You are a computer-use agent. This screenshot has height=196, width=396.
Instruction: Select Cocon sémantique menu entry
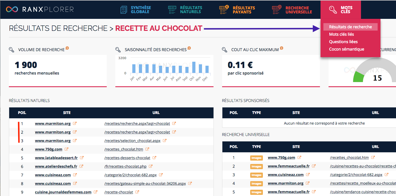(347, 49)
